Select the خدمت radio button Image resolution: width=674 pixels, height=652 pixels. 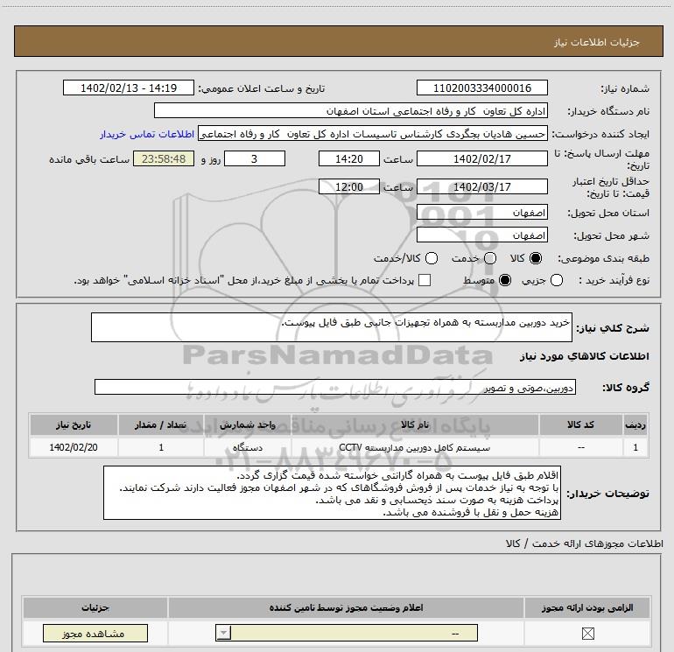click(490, 258)
